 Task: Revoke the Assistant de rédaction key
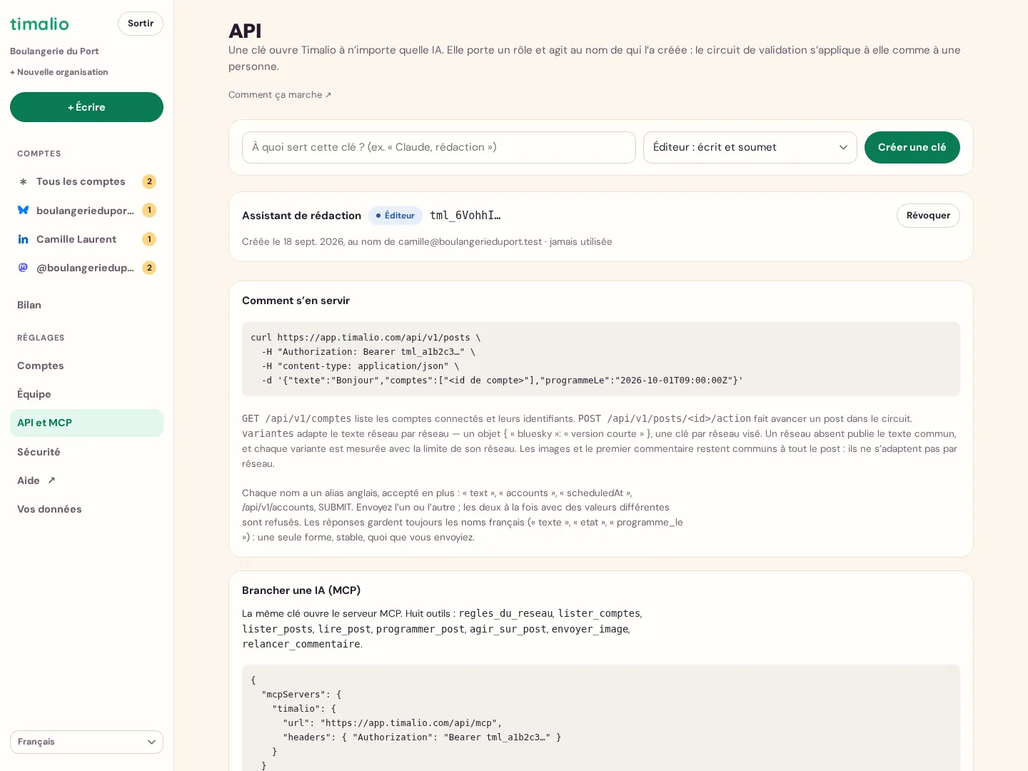coord(928,216)
